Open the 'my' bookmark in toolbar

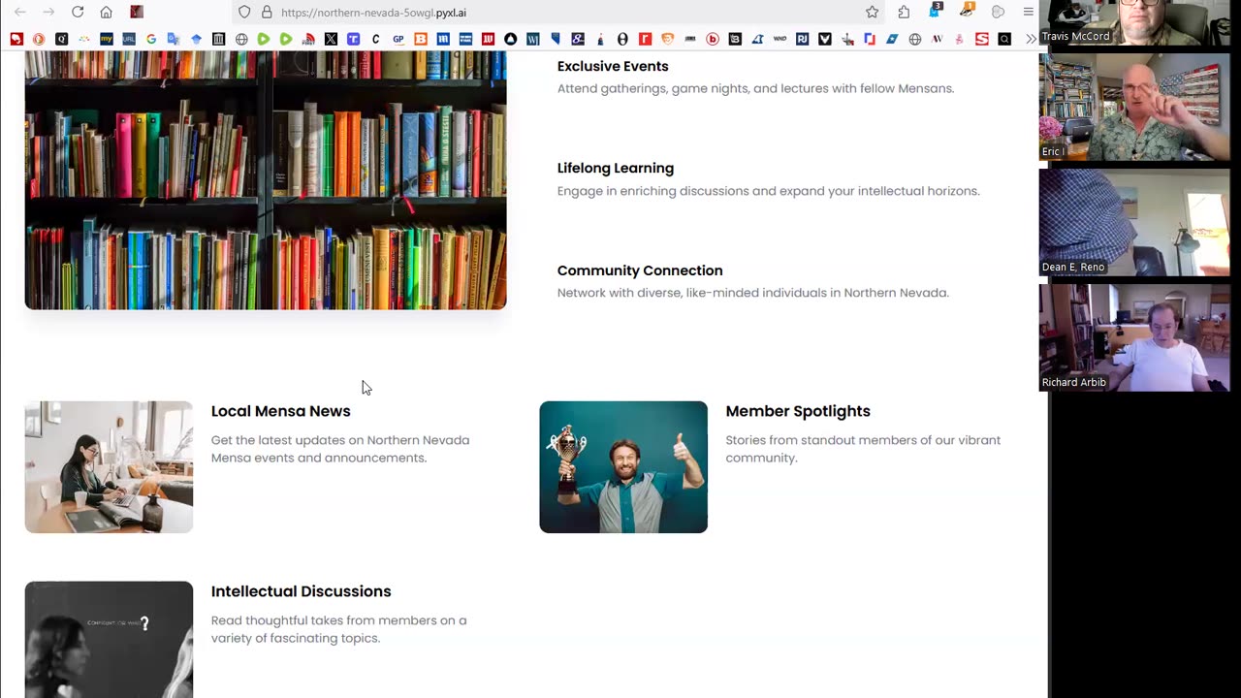[107, 39]
